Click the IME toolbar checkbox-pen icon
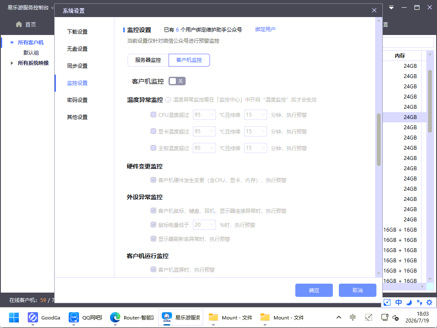The width and height of the screenshot is (437, 328). pos(387,302)
